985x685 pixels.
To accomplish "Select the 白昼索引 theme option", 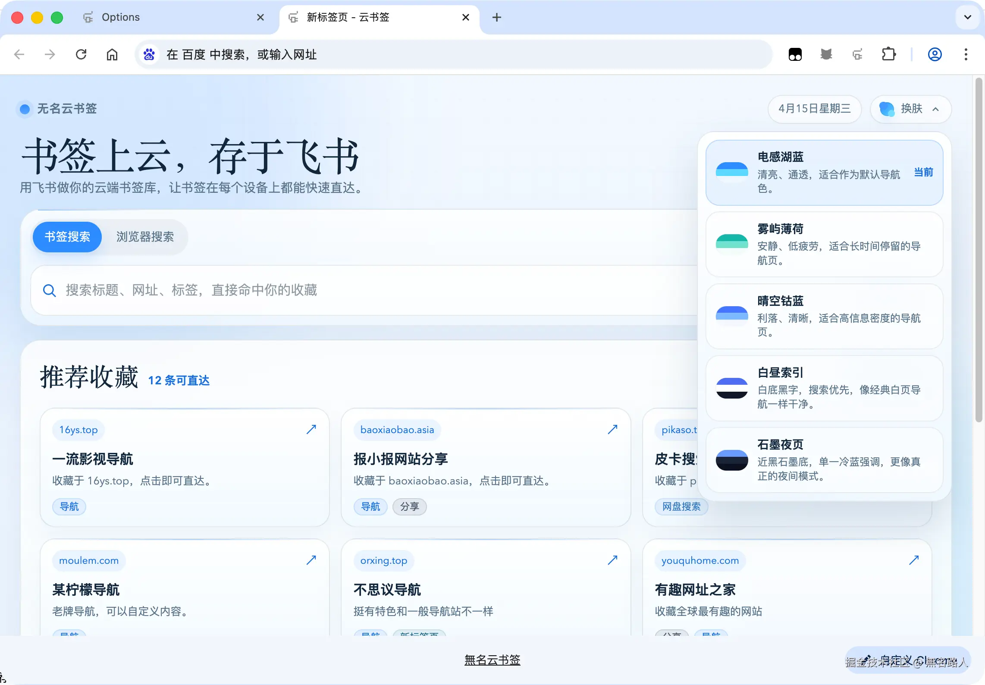I will click(x=824, y=388).
